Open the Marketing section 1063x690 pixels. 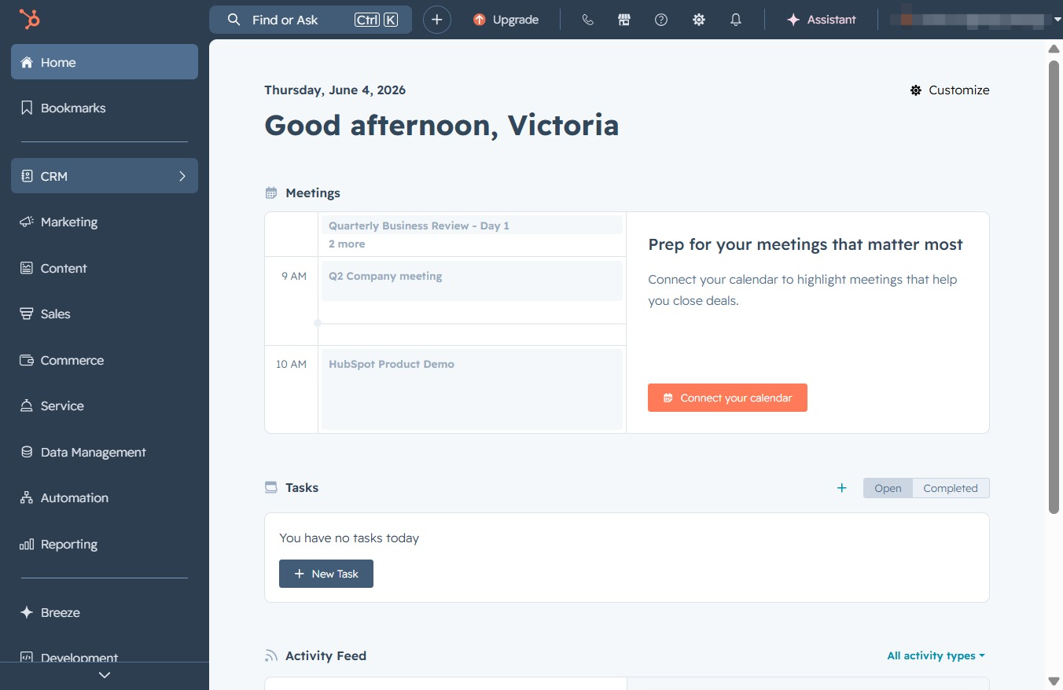[105, 222]
